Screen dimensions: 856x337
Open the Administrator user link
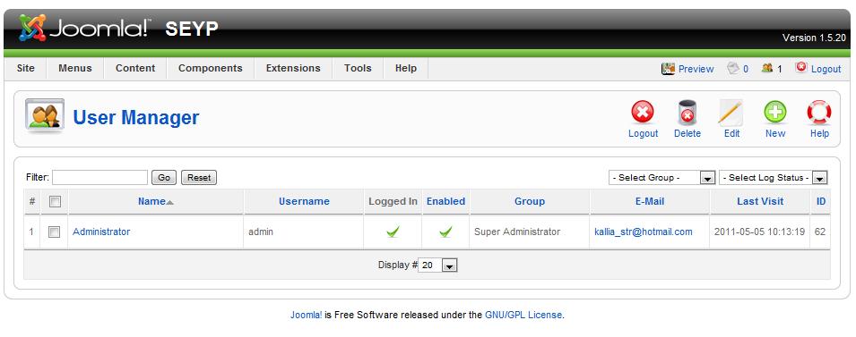101,232
